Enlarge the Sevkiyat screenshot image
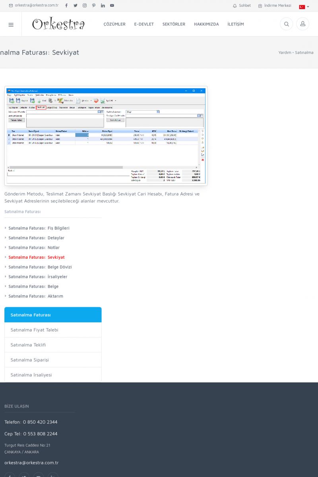 click(106, 136)
